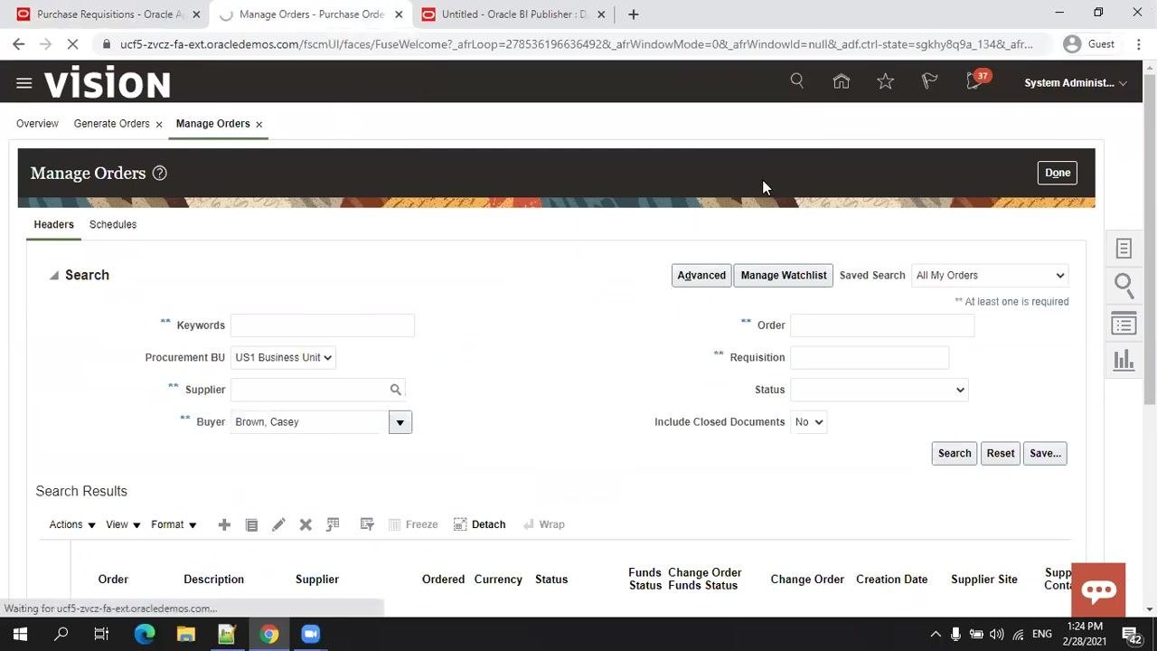
Task: Click the Supplier field search magnifier
Action: tap(395, 390)
